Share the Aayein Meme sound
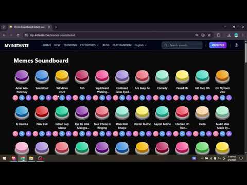 coord(163,134)
